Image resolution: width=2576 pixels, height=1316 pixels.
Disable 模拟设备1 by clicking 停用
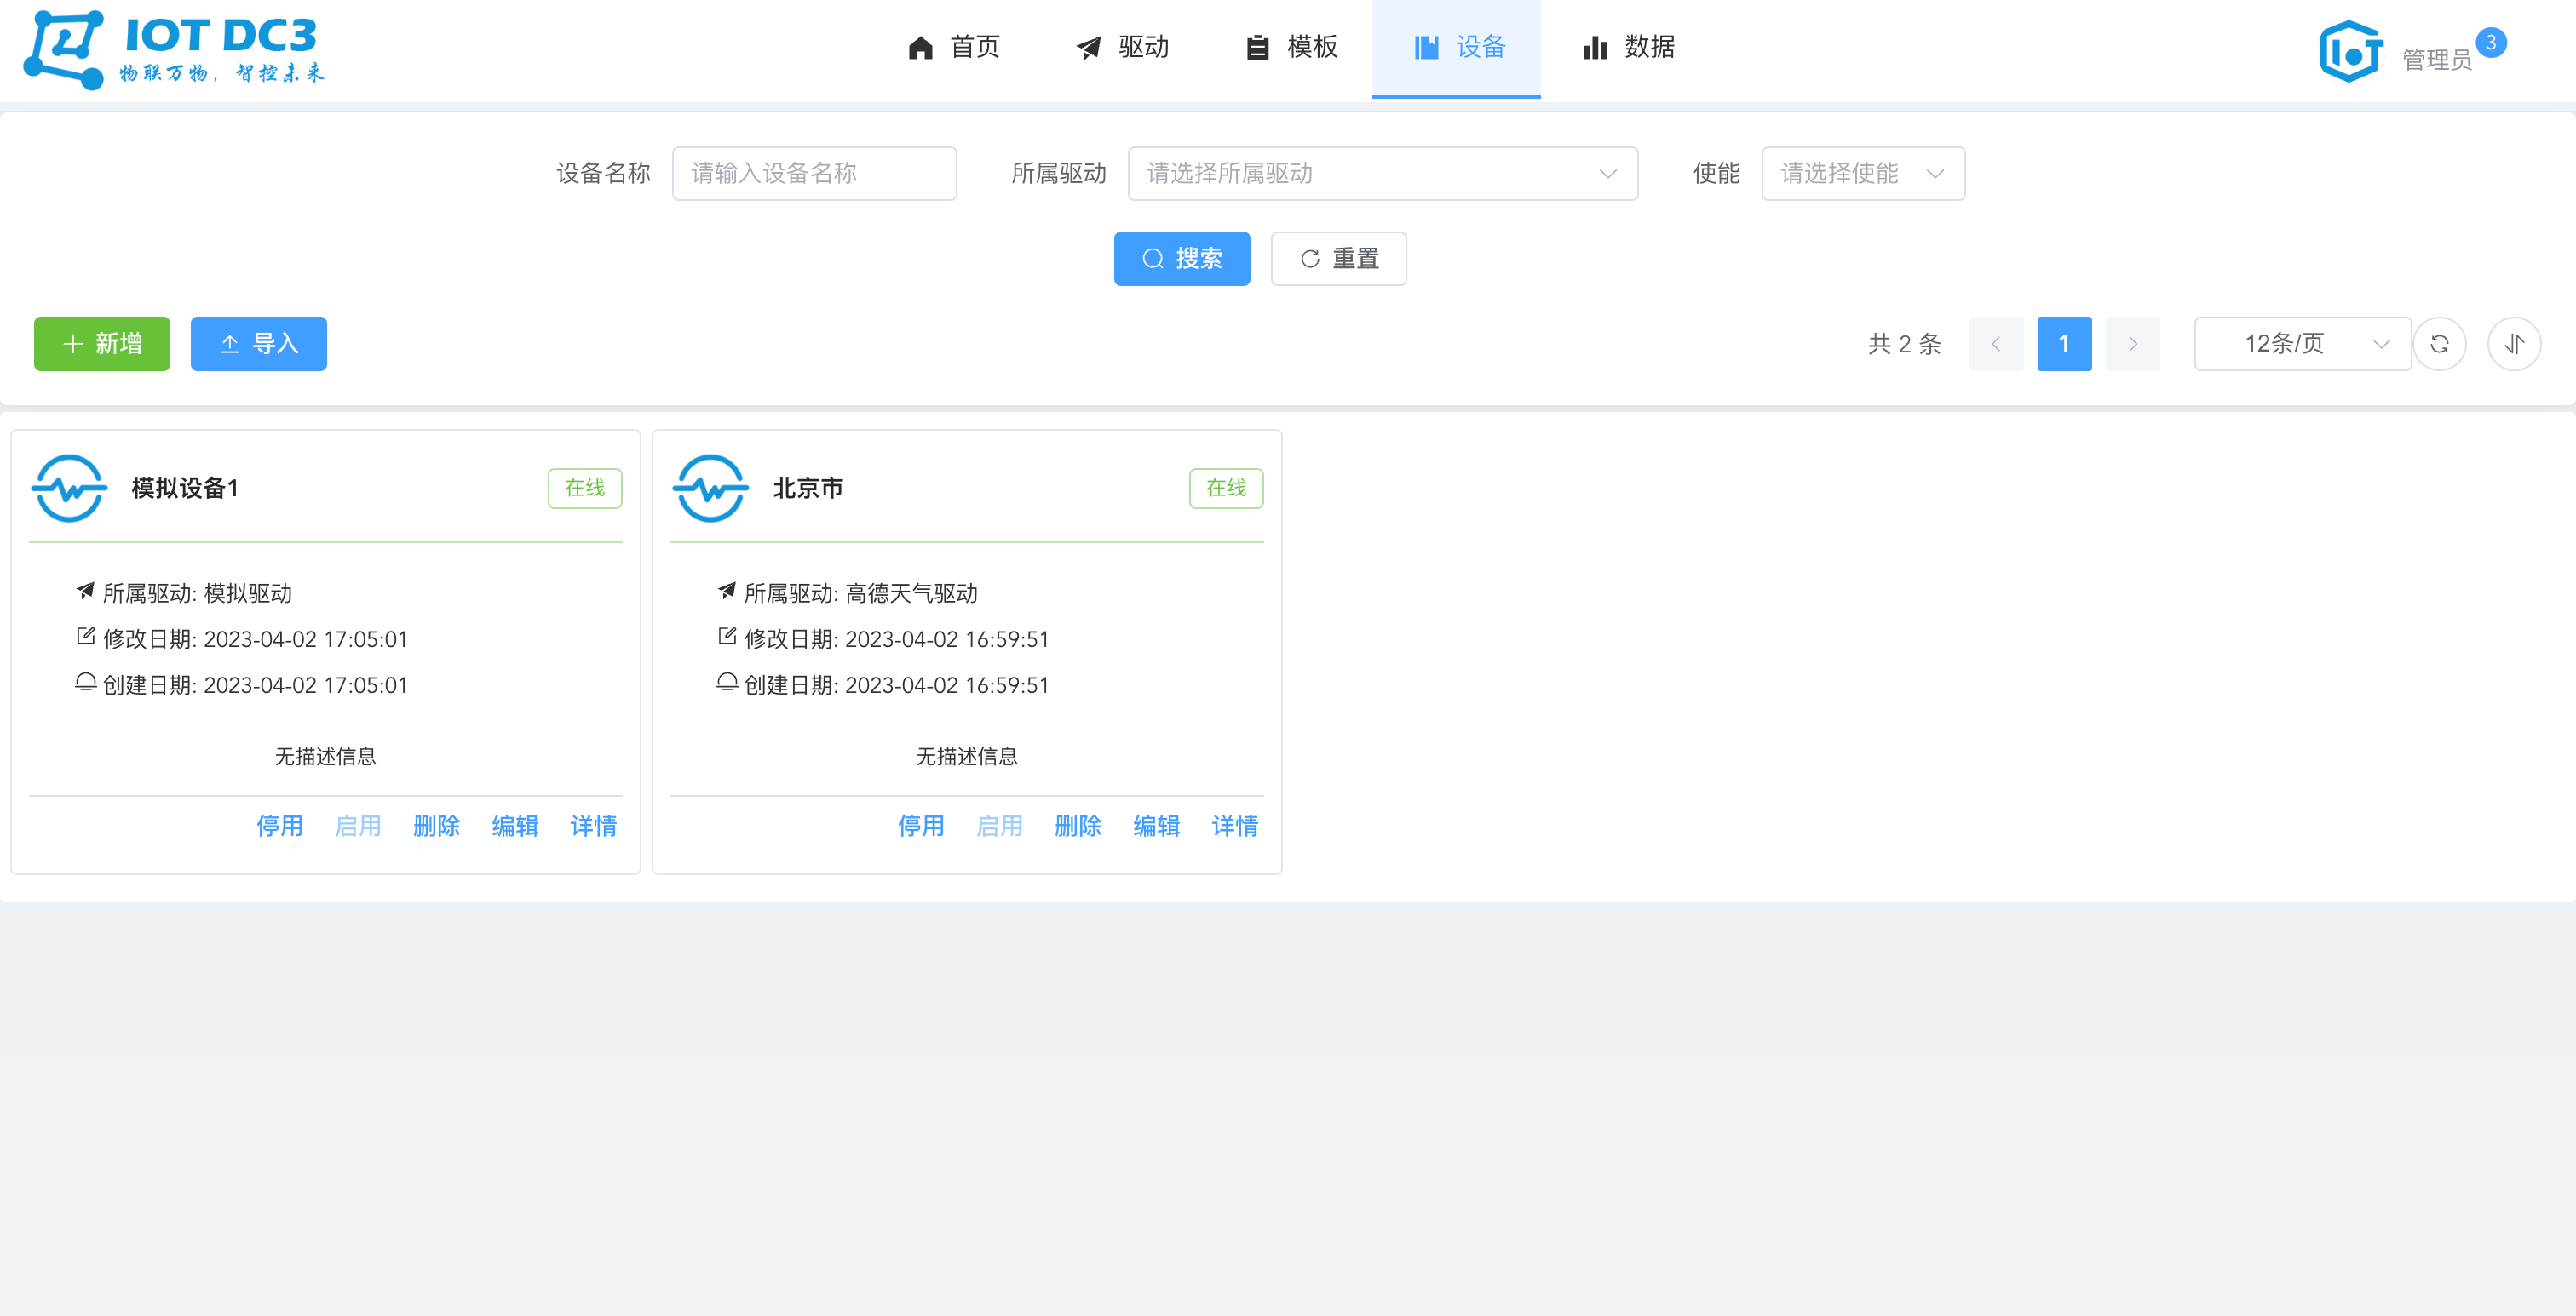(x=280, y=827)
